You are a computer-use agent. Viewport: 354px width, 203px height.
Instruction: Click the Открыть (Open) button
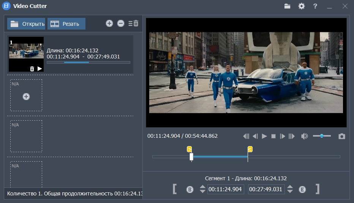26,24
